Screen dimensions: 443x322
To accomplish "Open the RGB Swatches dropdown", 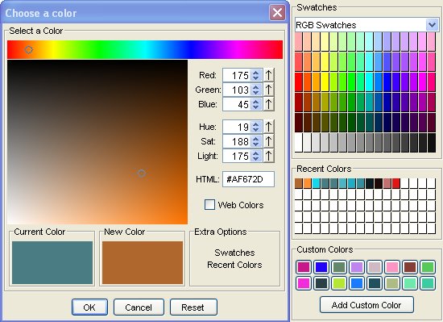I will point(432,25).
